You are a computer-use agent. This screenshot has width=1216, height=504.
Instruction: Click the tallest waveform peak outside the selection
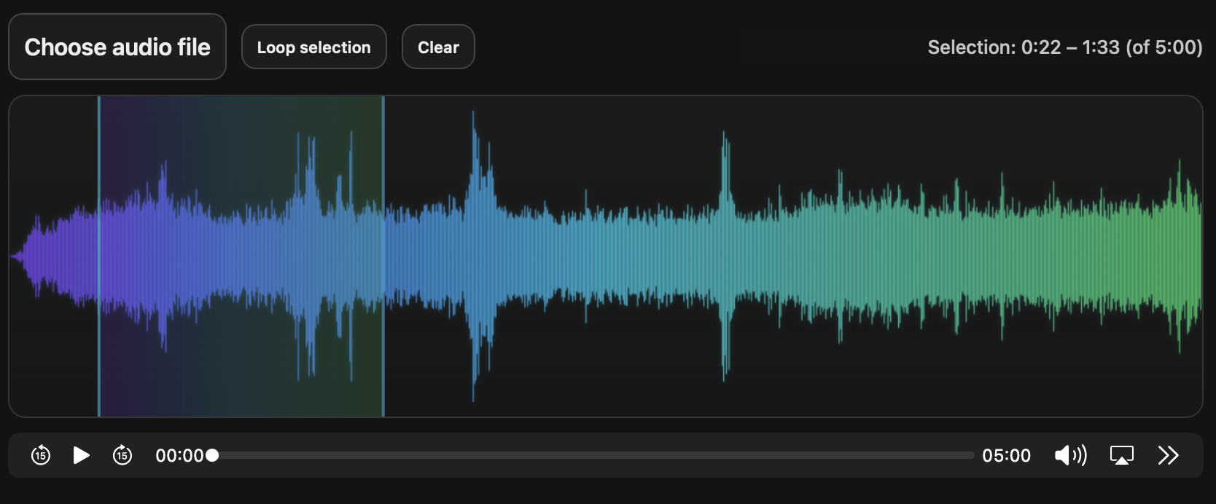click(x=474, y=255)
